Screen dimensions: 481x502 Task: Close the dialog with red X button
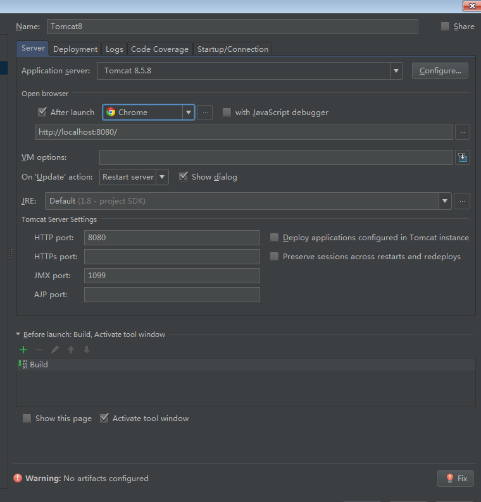pos(472,6)
